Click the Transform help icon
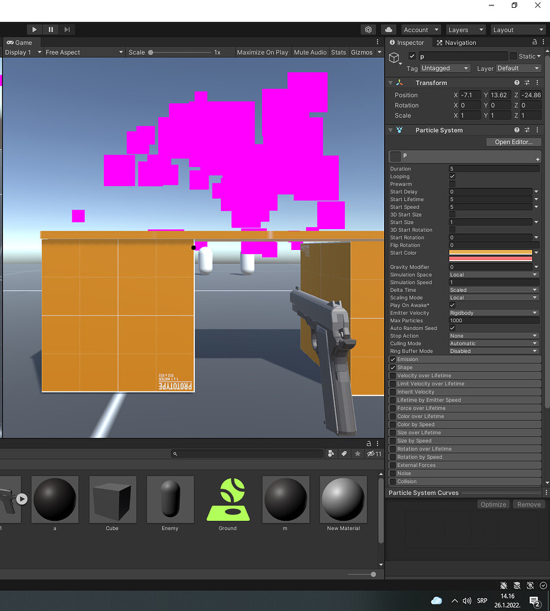 pyautogui.click(x=517, y=82)
